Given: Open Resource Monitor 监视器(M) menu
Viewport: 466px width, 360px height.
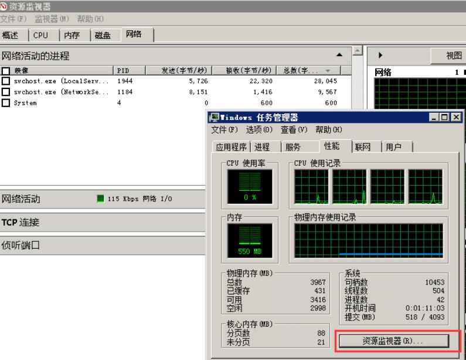Looking at the screenshot, I should 52,19.
